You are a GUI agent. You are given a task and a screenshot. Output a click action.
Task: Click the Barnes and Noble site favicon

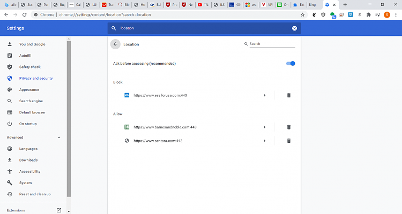(126, 127)
